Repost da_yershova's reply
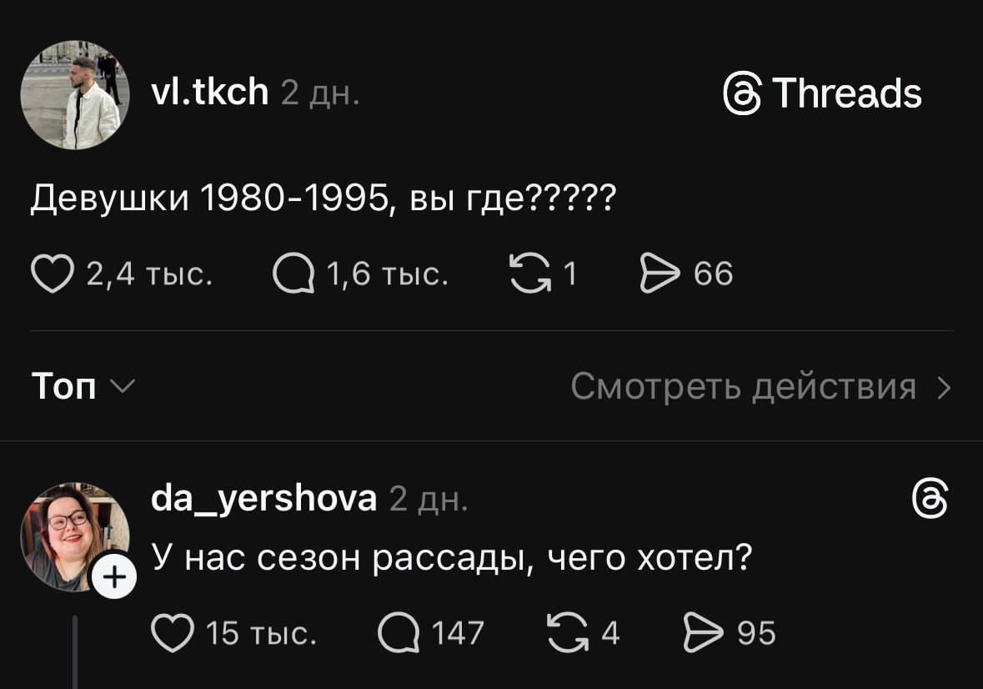This screenshot has height=689, width=983. coord(565,633)
